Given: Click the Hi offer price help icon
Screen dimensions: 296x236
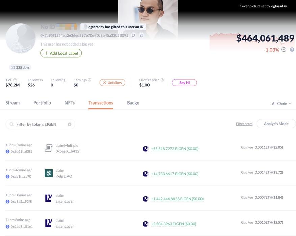Looking at the screenshot, I should (162, 80).
